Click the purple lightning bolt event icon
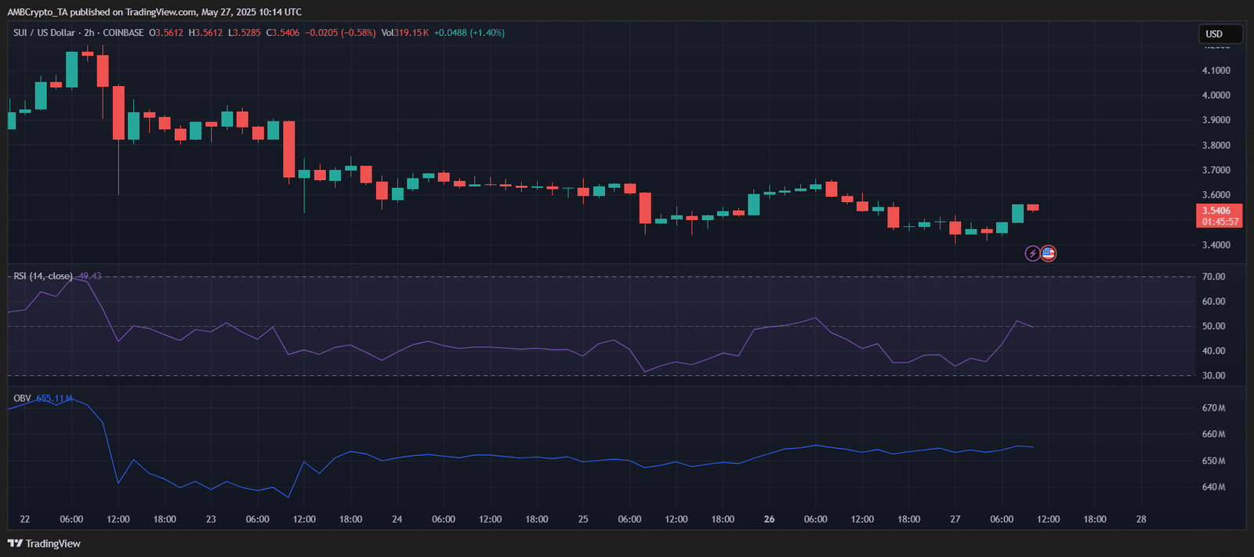The width and height of the screenshot is (1254, 557). (x=1033, y=253)
